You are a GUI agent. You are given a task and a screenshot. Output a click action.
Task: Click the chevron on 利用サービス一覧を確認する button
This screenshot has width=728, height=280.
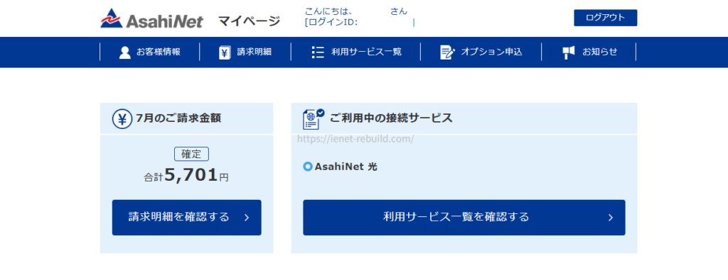click(611, 218)
